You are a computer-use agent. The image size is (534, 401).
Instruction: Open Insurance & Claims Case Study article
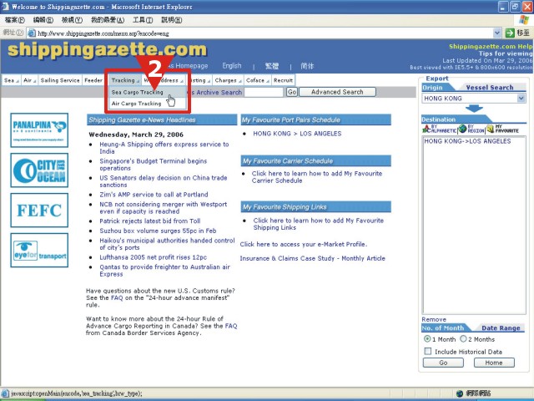(x=312, y=258)
